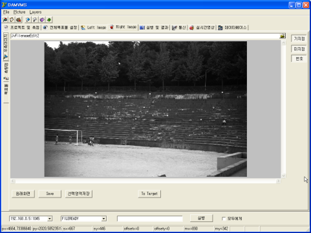This screenshot has height=233, width=311.
Task: Click the horizontal scrollbar's right arrow below the image
Action: [278, 181]
